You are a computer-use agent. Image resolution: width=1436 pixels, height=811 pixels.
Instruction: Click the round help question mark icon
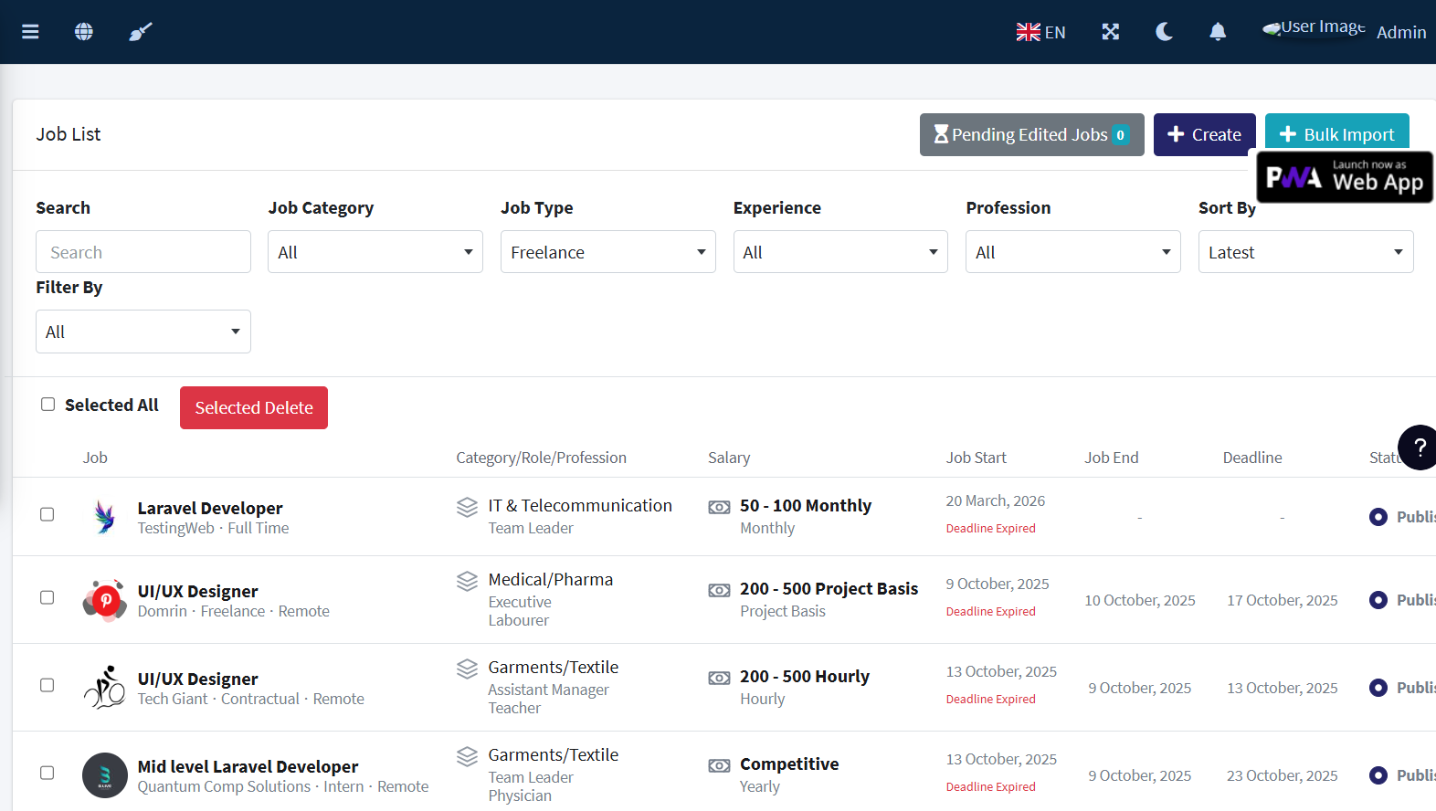(1419, 448)
